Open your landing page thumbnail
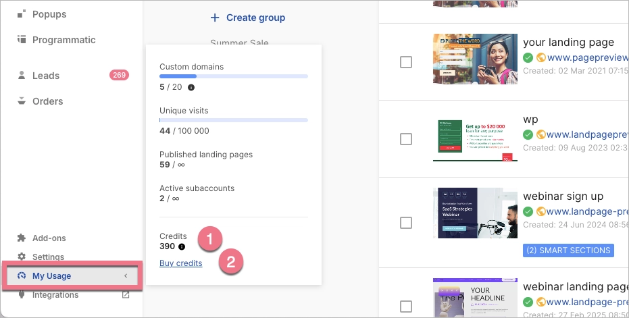Viewport: 629px width, 318px height. click(475, 59)
